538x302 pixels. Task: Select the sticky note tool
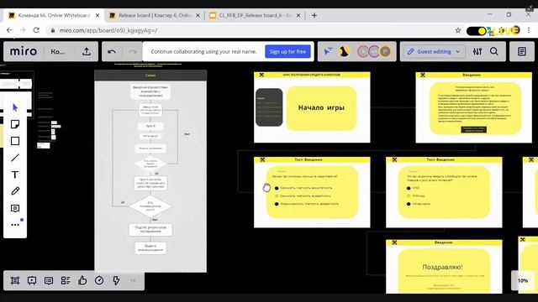[x=15, y=124]
